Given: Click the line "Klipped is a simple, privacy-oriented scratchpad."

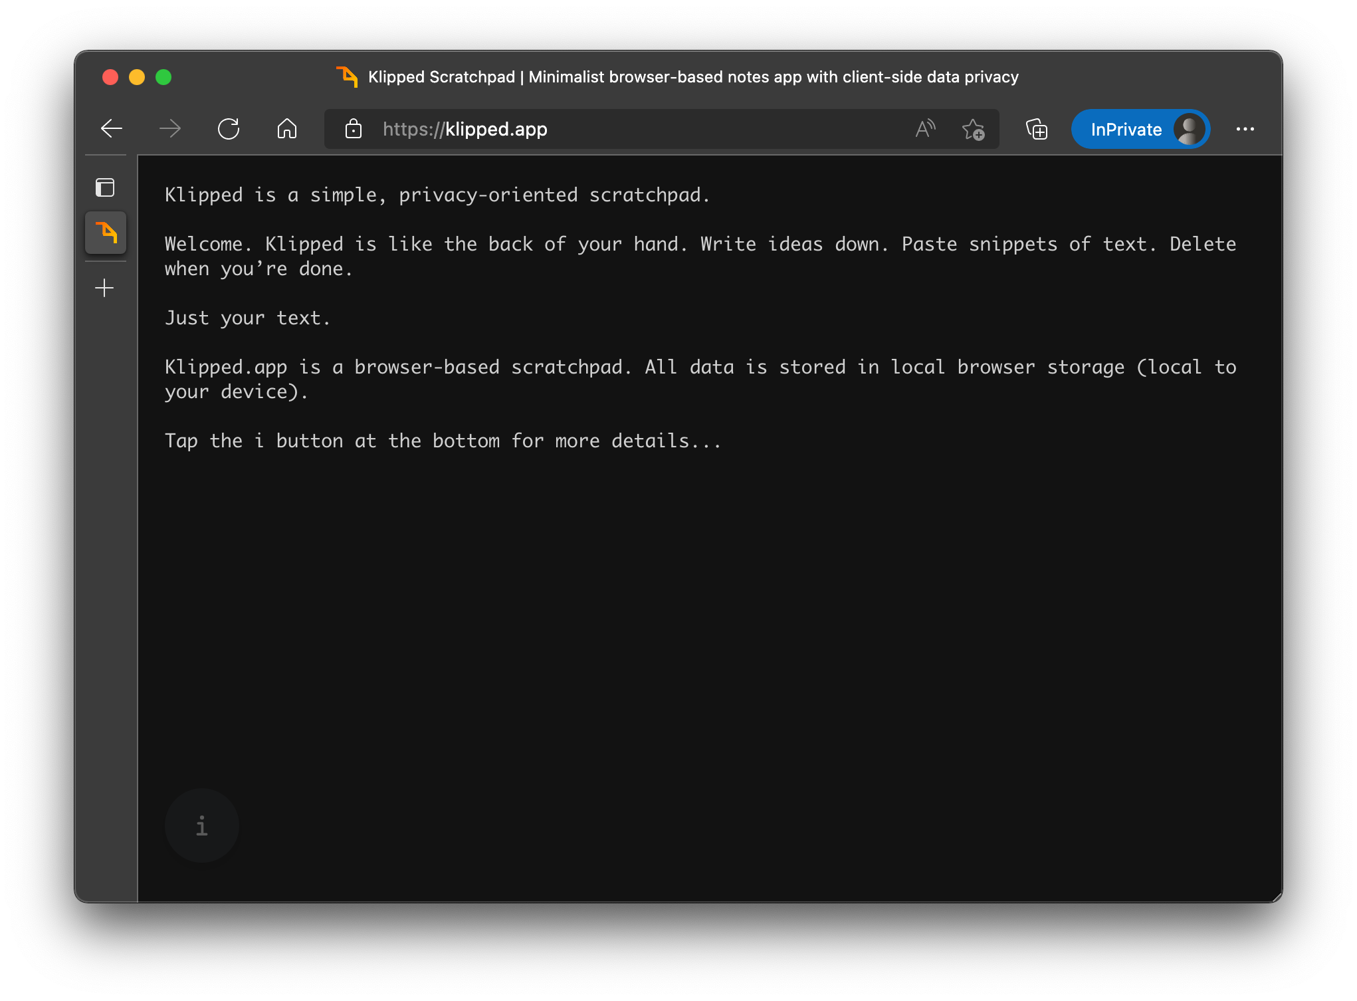Looking at the screenshot, I should [x=437, y=195].
